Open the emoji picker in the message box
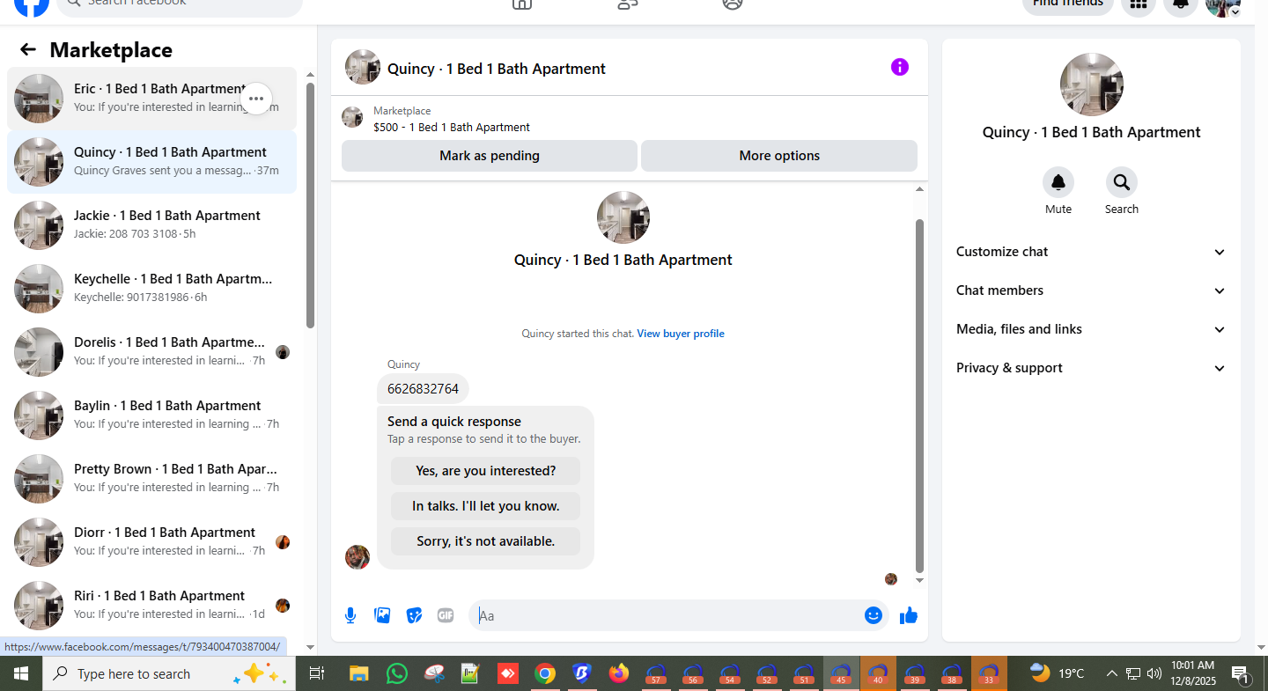 874,615
